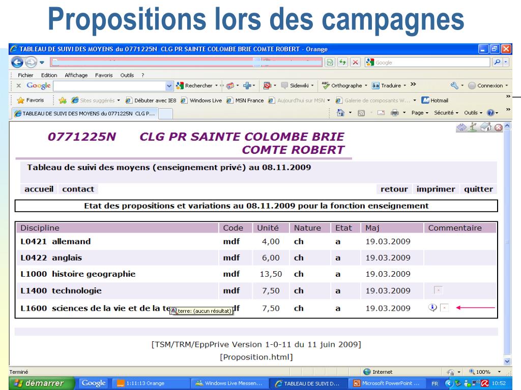Click the browser Forward arrow button
Image resolution: width=521 pixels, height=390 pixels.
tap(31, 62)
